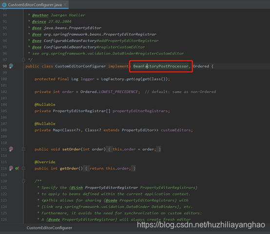
Task: Click the customEditors field name
Action: [175, 130]
